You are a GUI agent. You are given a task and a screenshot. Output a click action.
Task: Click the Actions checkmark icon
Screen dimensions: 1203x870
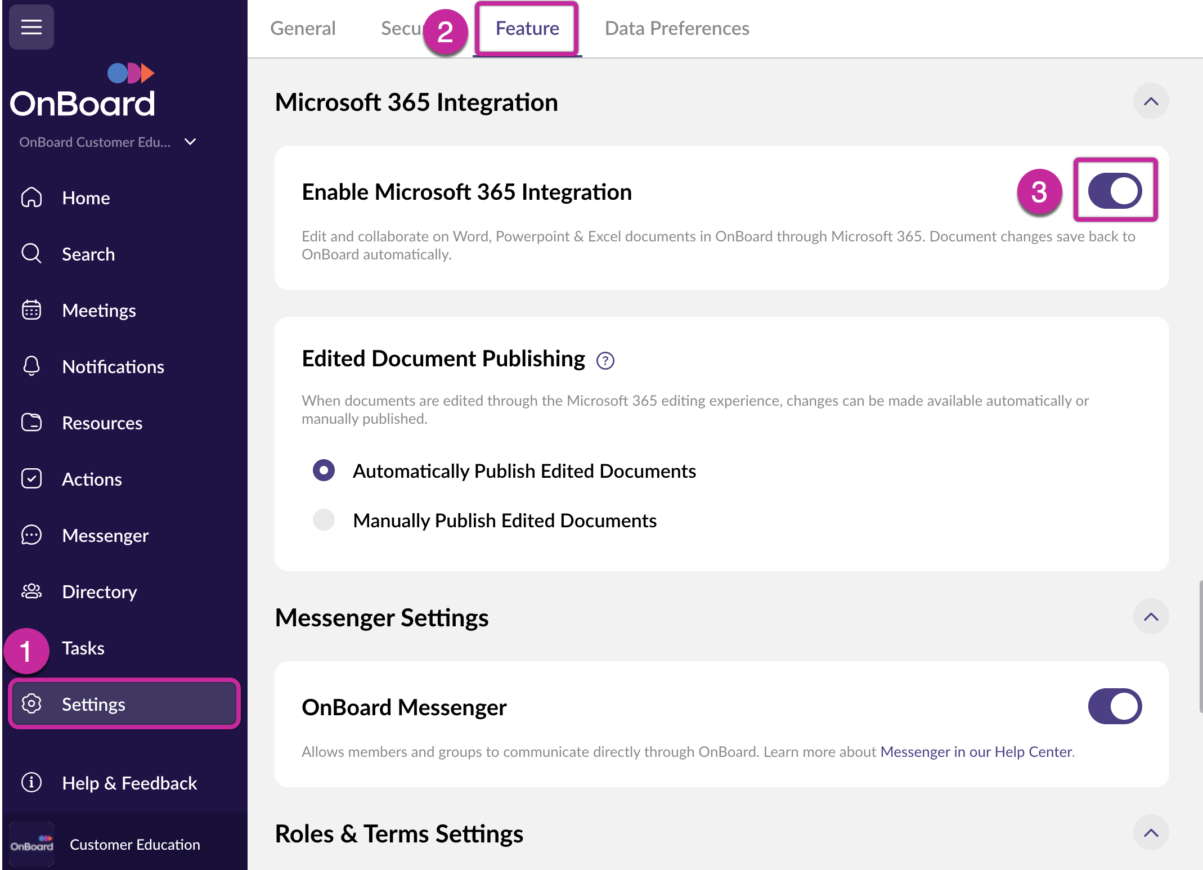tap(32, 479)
